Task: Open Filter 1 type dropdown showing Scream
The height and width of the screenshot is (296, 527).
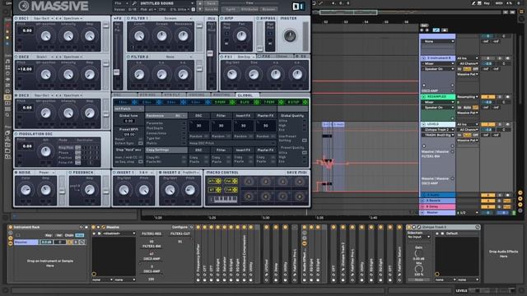Action: (172, 18)
